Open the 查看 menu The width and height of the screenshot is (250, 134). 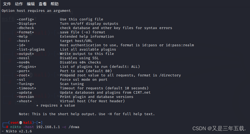(43, 4)
